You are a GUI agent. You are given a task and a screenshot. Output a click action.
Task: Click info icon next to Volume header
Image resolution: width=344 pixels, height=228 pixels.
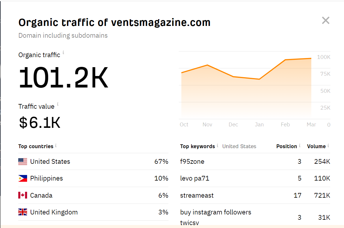328,146
